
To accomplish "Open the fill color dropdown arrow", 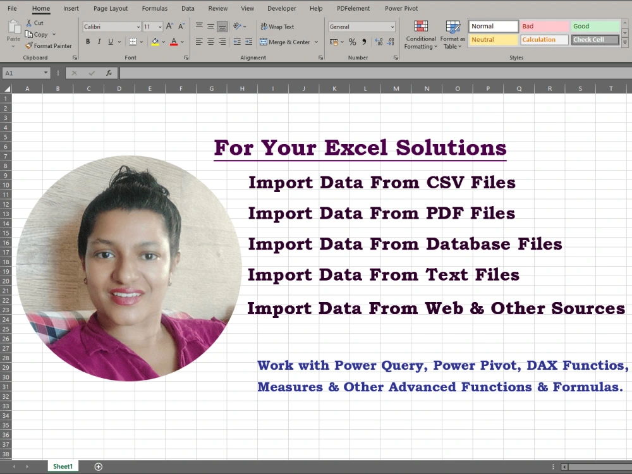I will pyautogui.click(x=163, y=42).
